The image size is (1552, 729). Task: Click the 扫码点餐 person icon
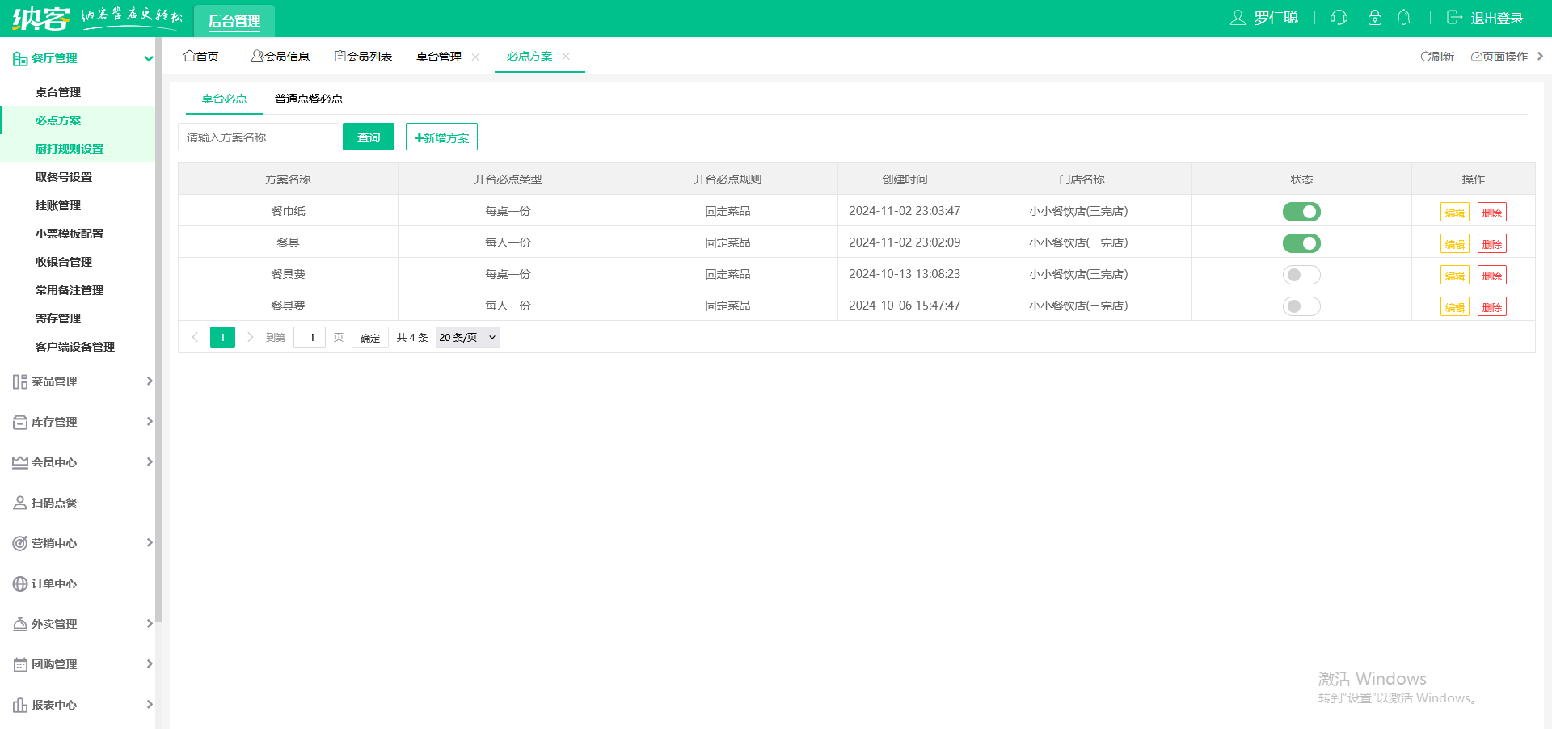click(x=20, y=503)
